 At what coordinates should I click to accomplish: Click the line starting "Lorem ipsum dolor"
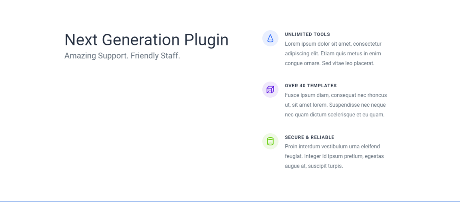[x=333, y=44]
